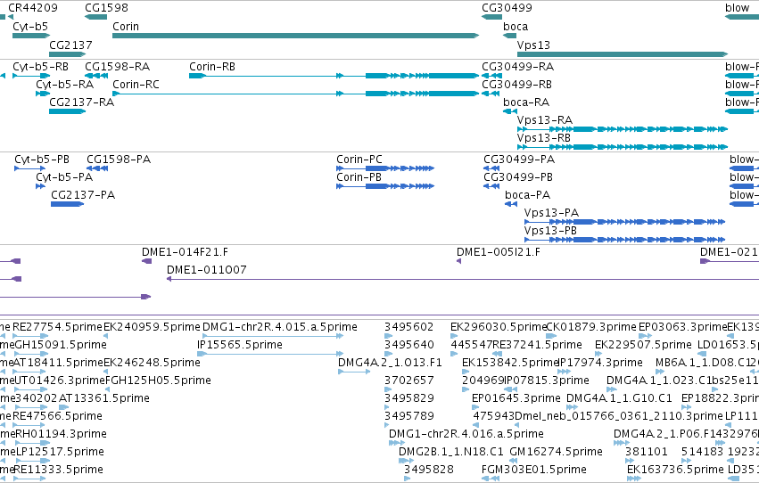The image size is (759, 483).
Task: Click the 3495602 feature label
Action: coord(408,327)
